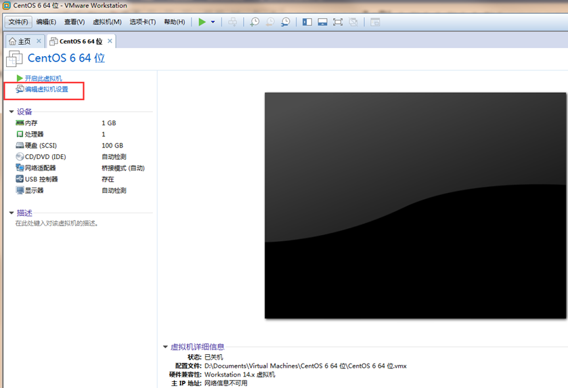The image size is (568, 388).
Task: Click the console view toolbar icon
Action: pyautogui.click(x=375, y=22)
